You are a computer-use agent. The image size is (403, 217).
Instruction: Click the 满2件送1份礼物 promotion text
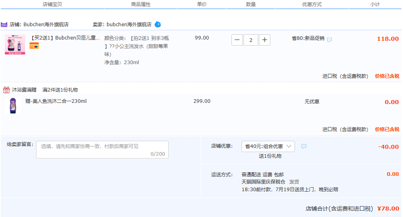[x=60, y=90]
